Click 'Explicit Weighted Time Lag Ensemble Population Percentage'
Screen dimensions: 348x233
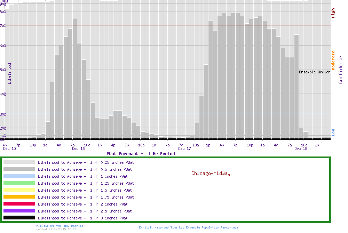coord(188,227)
